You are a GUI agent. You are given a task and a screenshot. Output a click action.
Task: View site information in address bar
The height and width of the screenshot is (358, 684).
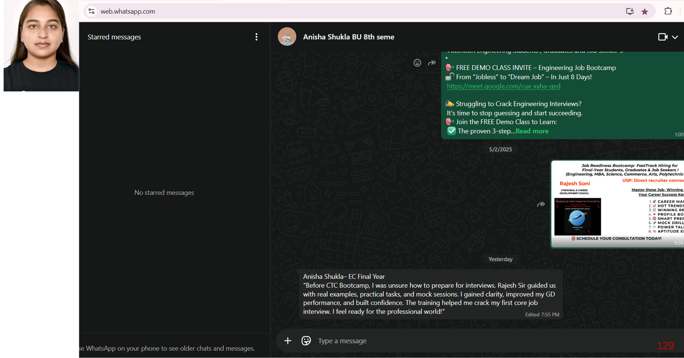click(92, 11)
